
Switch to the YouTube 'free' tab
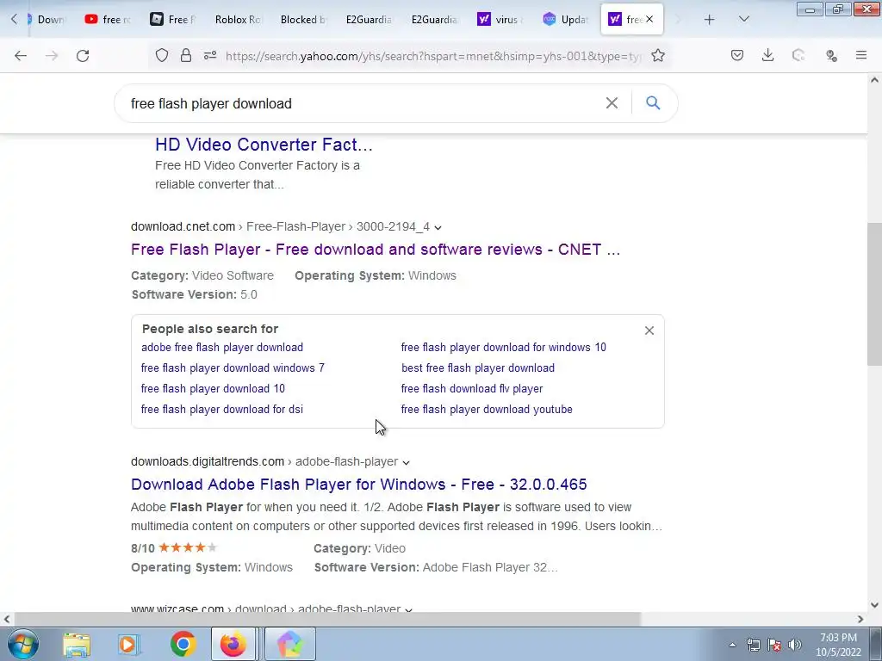[108, 19]
